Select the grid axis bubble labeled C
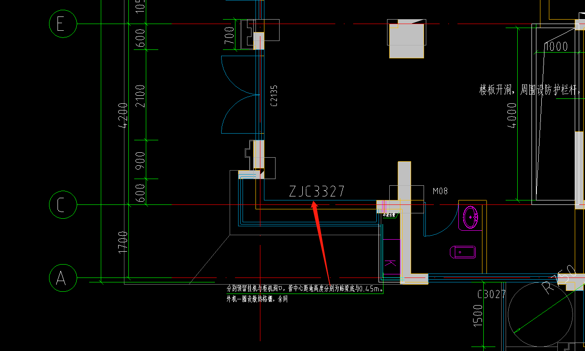The width and height of the screenshot is (585, 351). tap(63, 205)
